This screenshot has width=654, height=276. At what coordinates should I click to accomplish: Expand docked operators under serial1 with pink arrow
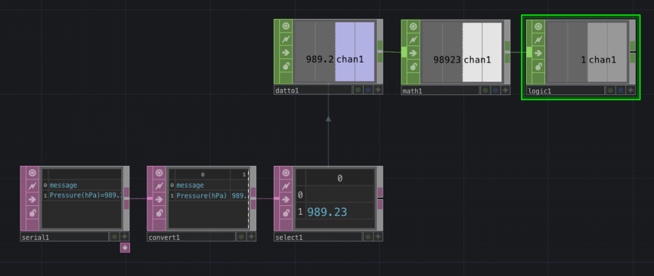[x=125, y=248]
